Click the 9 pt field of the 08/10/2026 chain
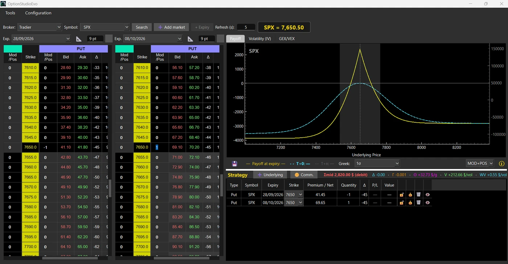This screenshot has height=264, width=508. click(x=206, y=39)
